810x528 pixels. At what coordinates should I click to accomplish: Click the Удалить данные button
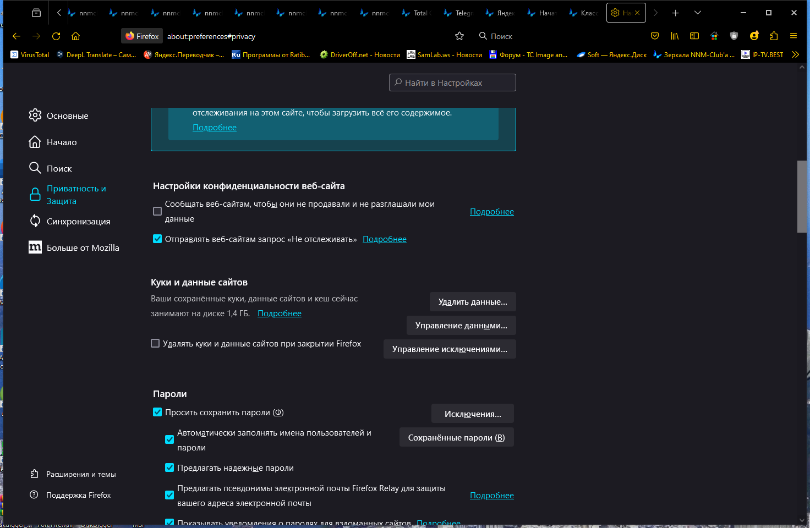pyautogui.click(x=473, y=302)
